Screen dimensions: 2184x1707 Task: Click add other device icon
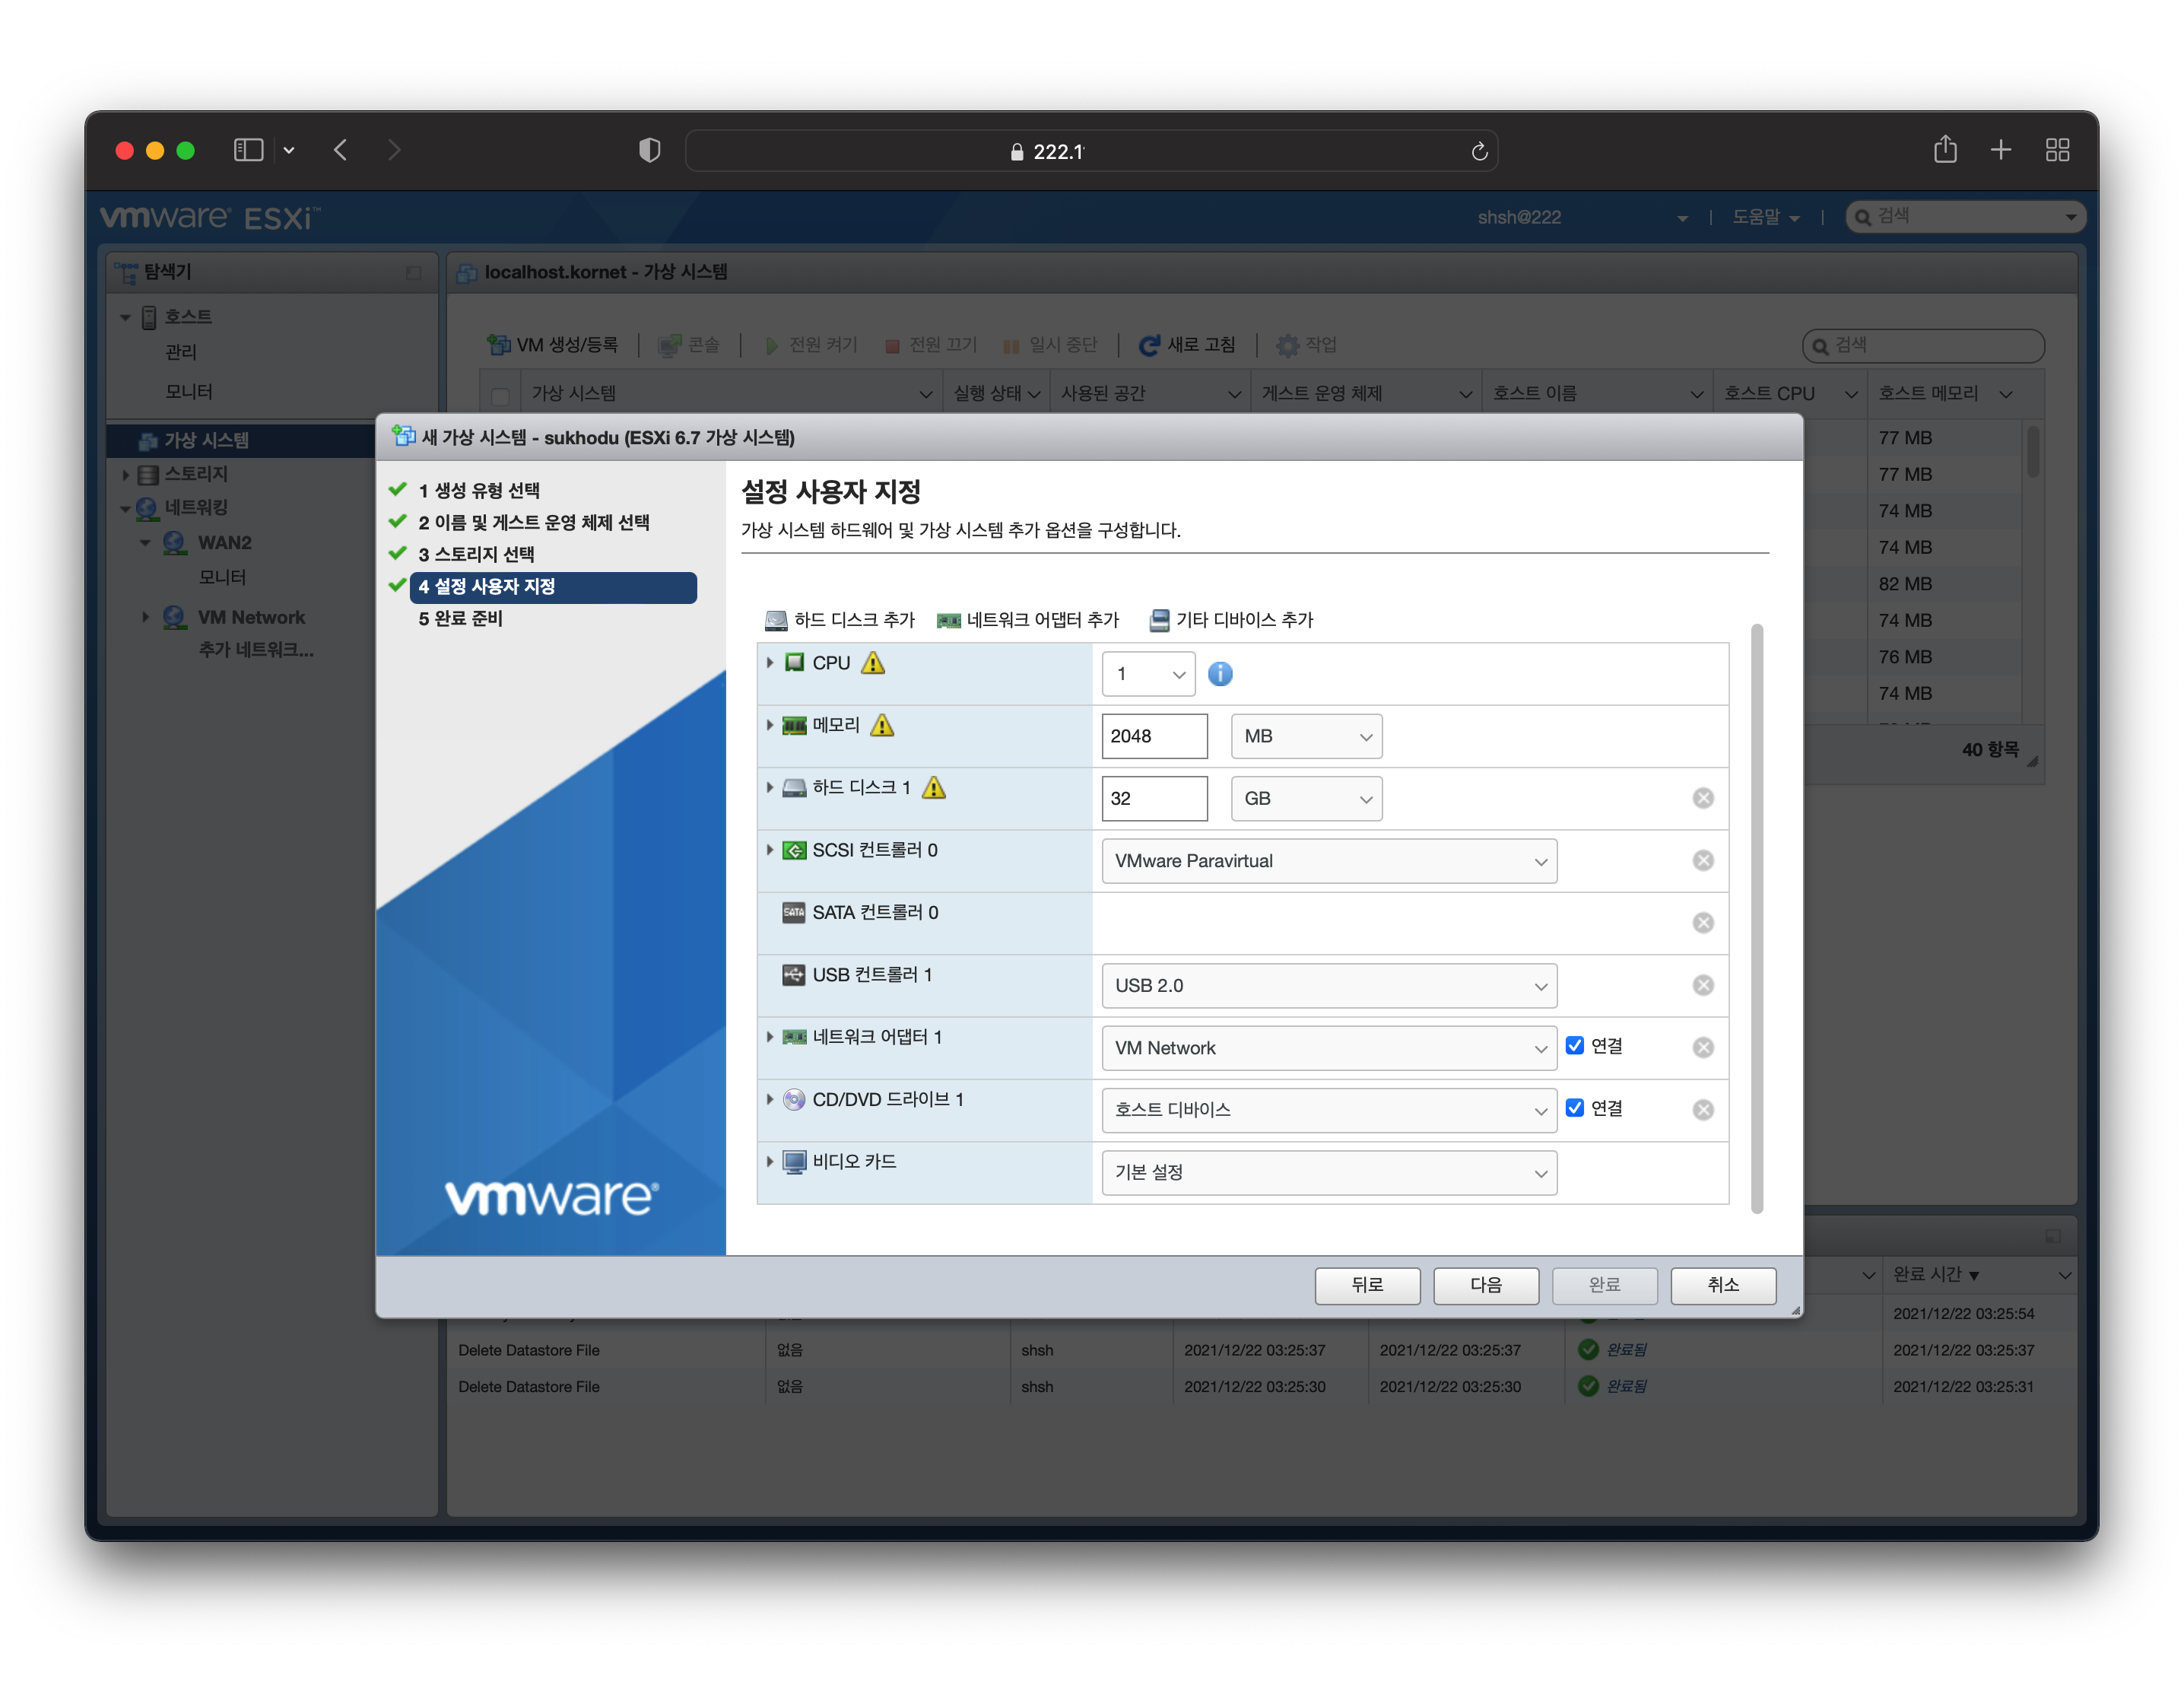[1159, 621]
